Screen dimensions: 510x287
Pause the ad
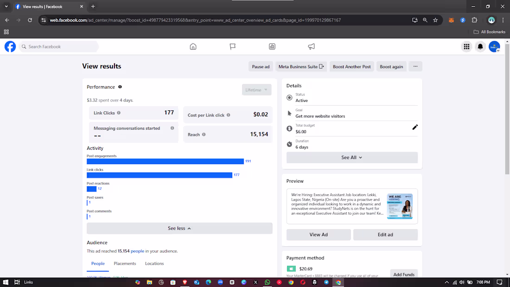point(261,67)
